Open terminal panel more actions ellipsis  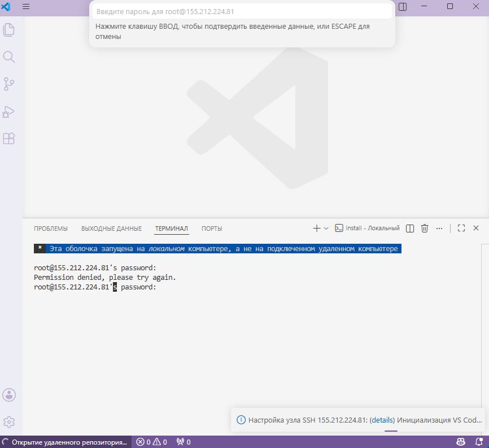point(439,229)
